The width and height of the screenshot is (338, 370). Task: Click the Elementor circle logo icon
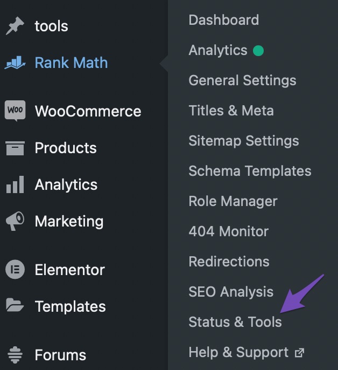[x=15, y=270]
